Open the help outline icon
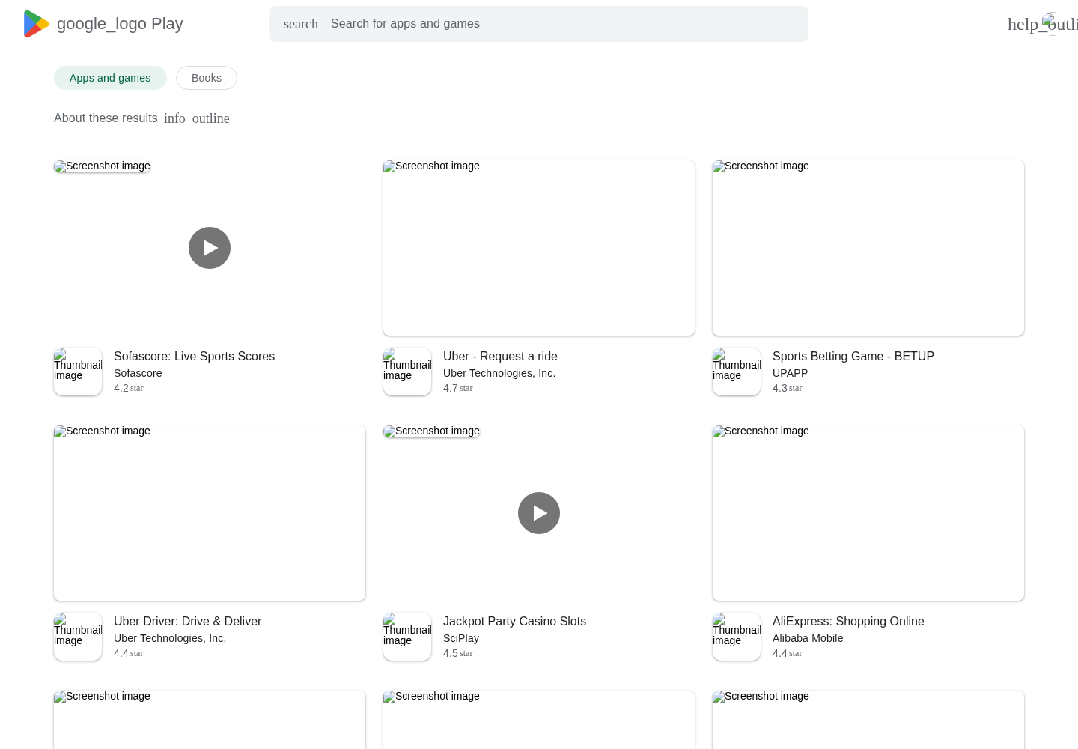 1042,24
